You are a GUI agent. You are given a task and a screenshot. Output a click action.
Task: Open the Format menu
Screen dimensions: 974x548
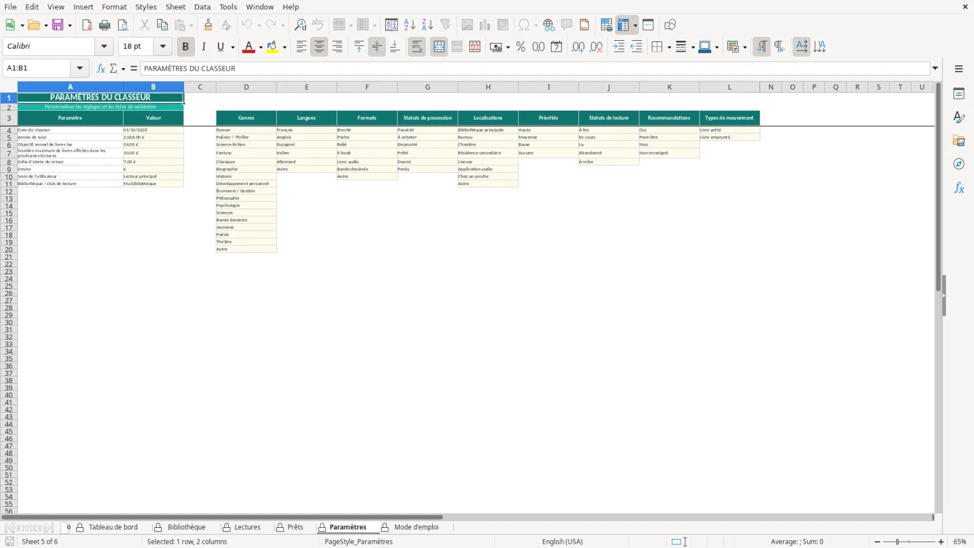(114, 7)
